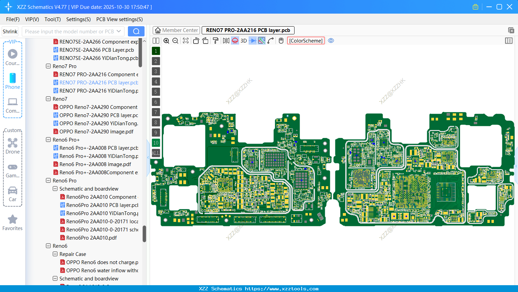
Task: Show only PCB layer 5
Action: coord(155,92)
